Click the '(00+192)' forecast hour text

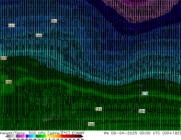[172, 133]
